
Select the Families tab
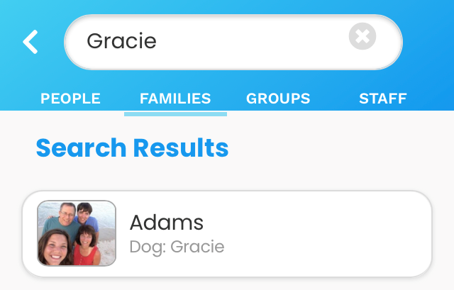click(x=175, y=99)
